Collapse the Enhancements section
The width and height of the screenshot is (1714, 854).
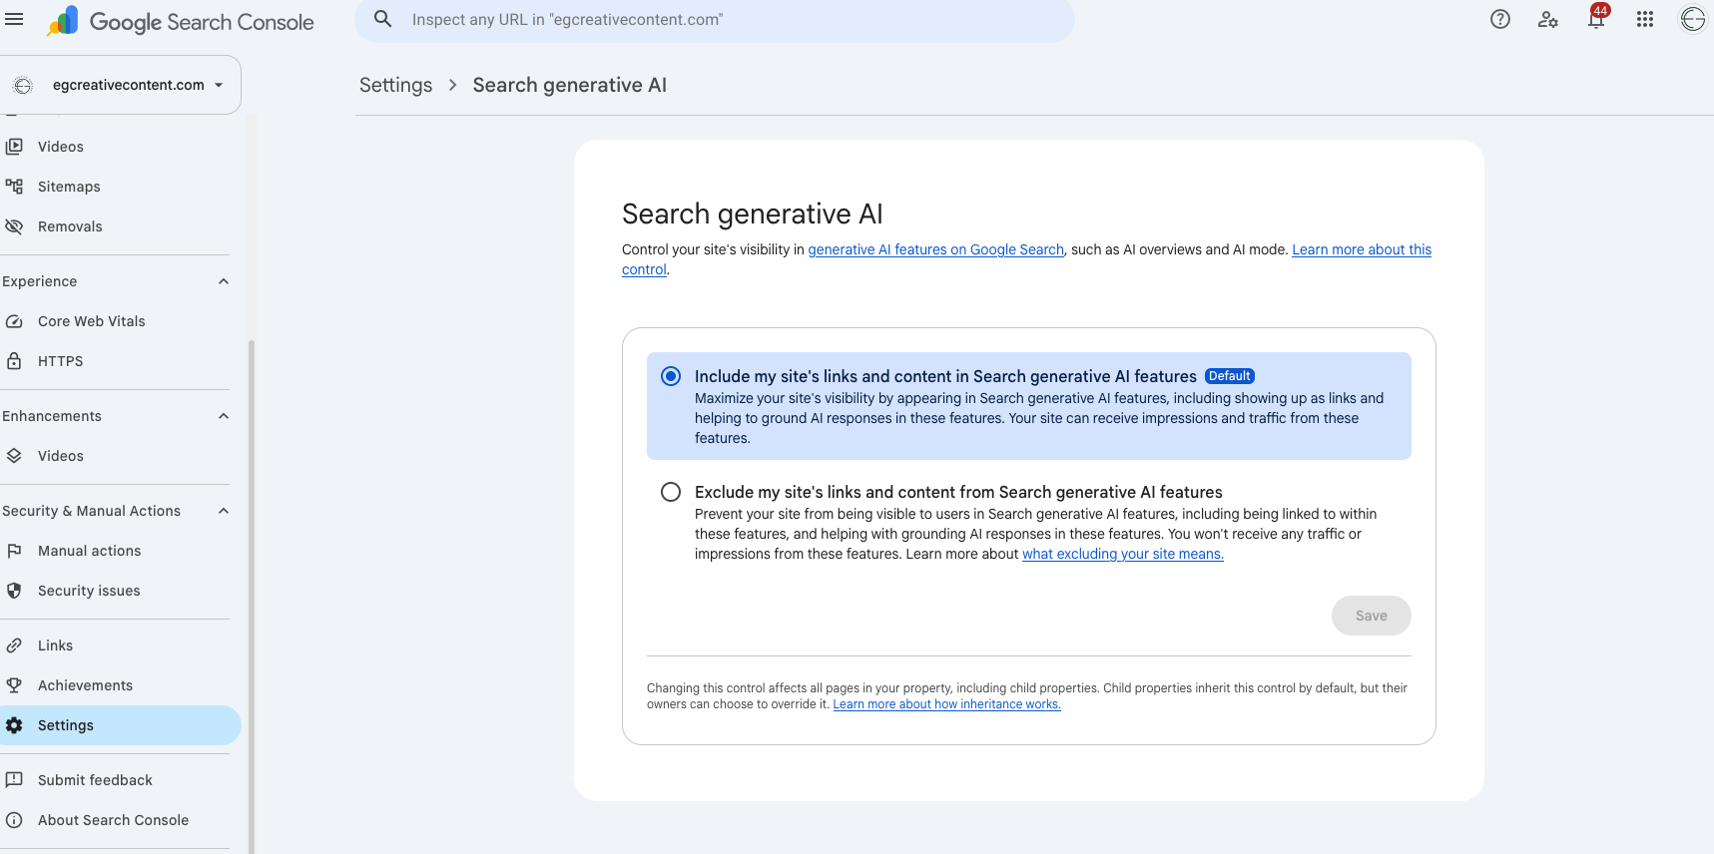[224, 416]
